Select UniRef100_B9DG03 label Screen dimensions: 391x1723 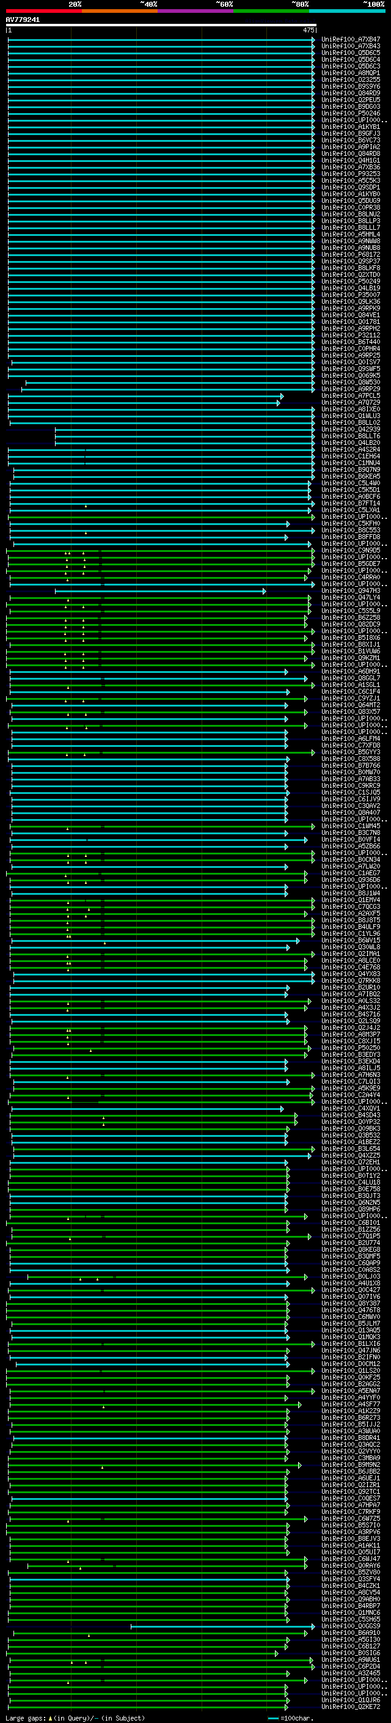351,106
